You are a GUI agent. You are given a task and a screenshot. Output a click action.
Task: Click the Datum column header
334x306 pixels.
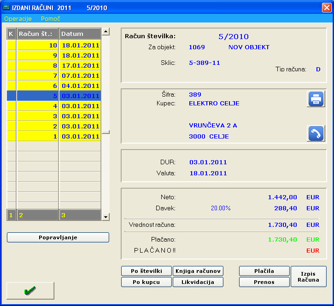click(x=80, y=34)
